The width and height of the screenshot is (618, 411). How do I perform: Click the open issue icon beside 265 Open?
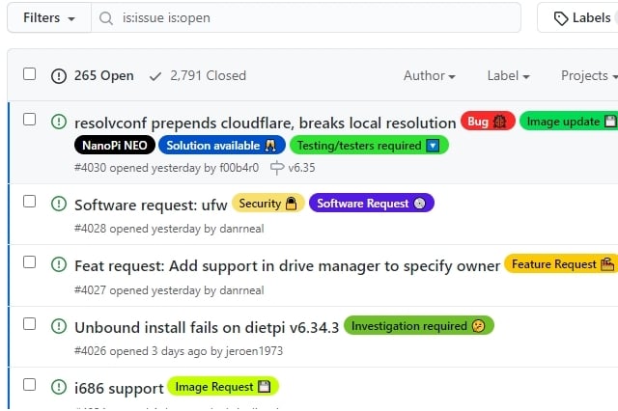[x=59, y=75]
